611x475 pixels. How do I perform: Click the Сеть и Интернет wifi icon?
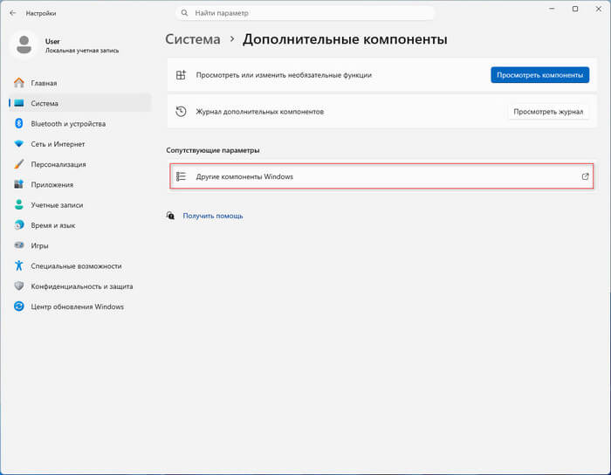coord(18,144)
